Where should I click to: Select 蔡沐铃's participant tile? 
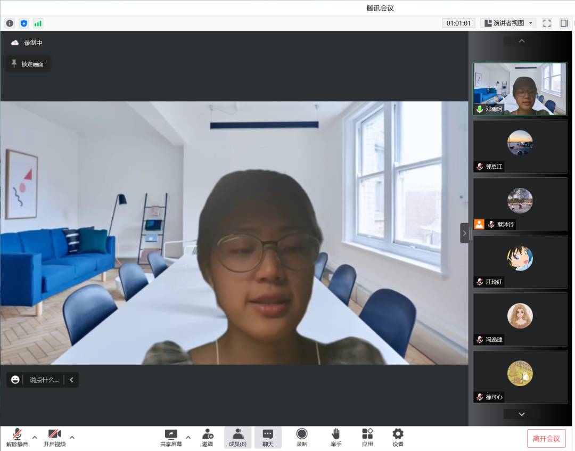pos(520,204)
